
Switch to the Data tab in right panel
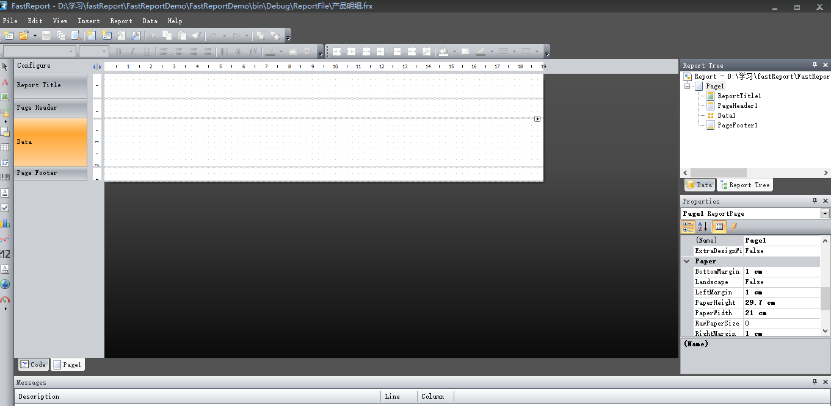pyautogui.click(x=699, y=185)
